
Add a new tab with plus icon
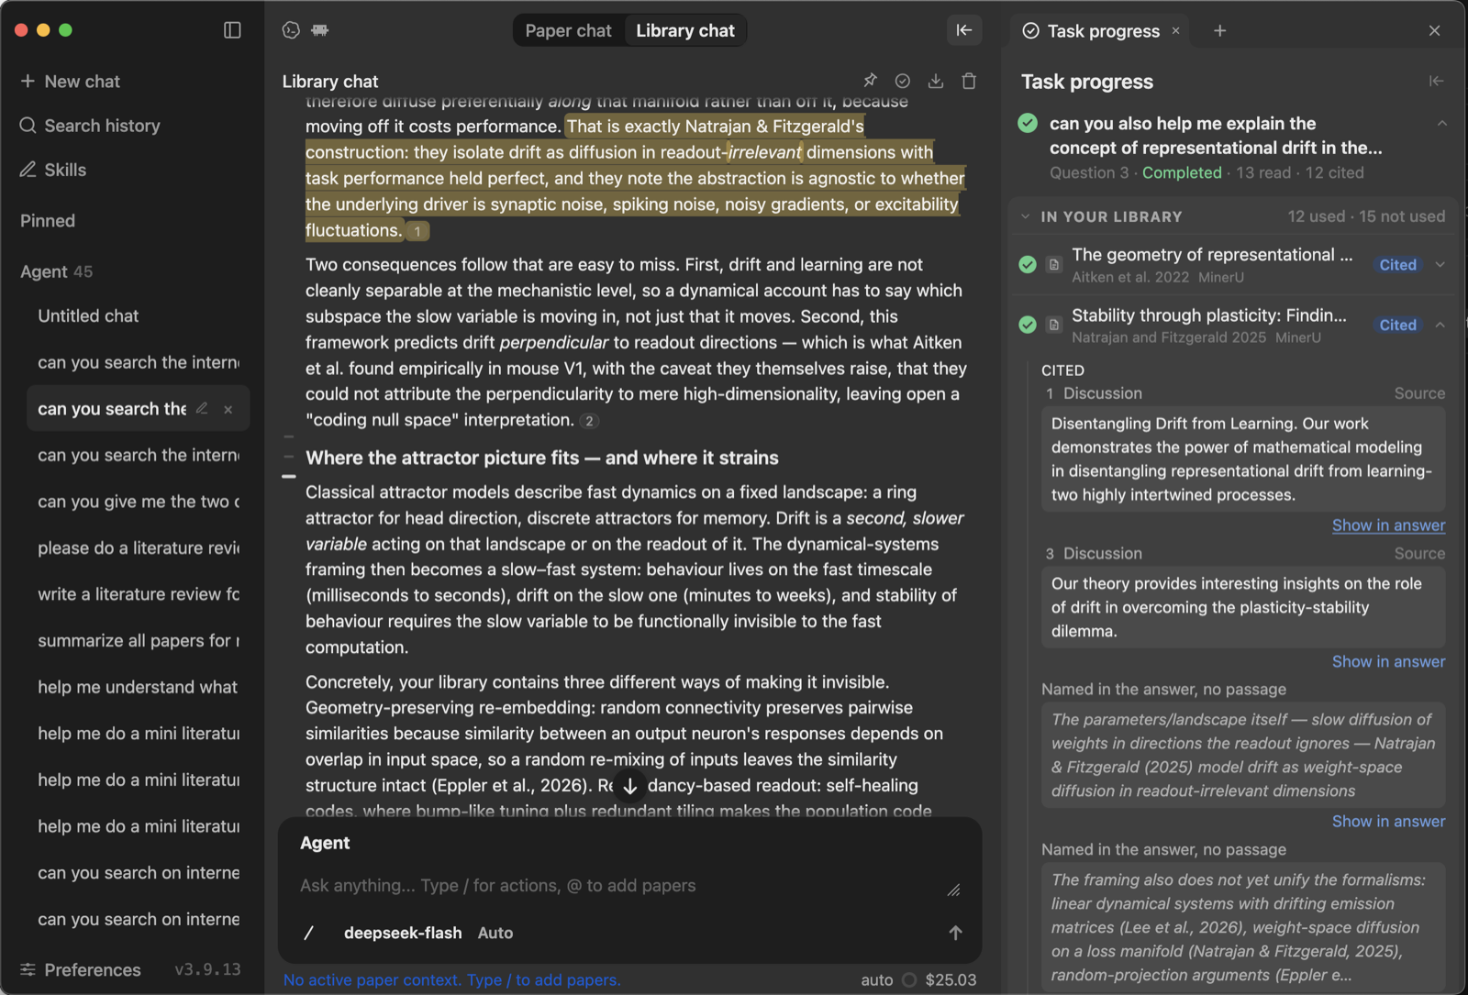(x=1219, y=30)
